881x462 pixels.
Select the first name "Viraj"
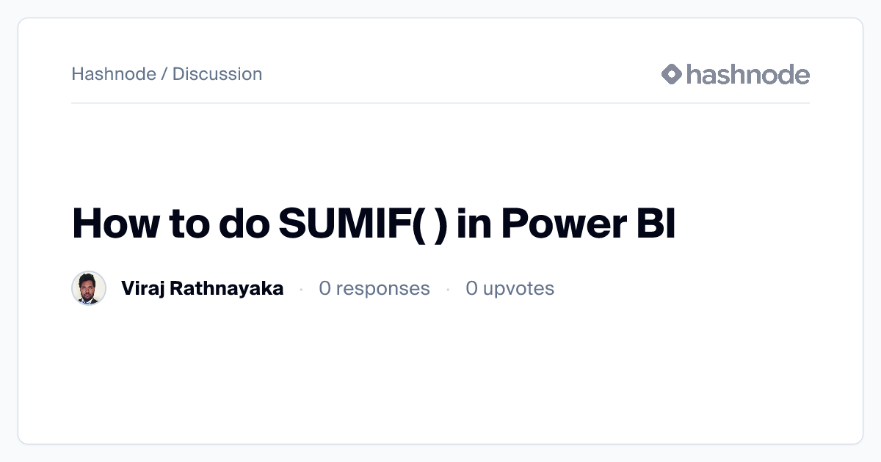point(142,288)
